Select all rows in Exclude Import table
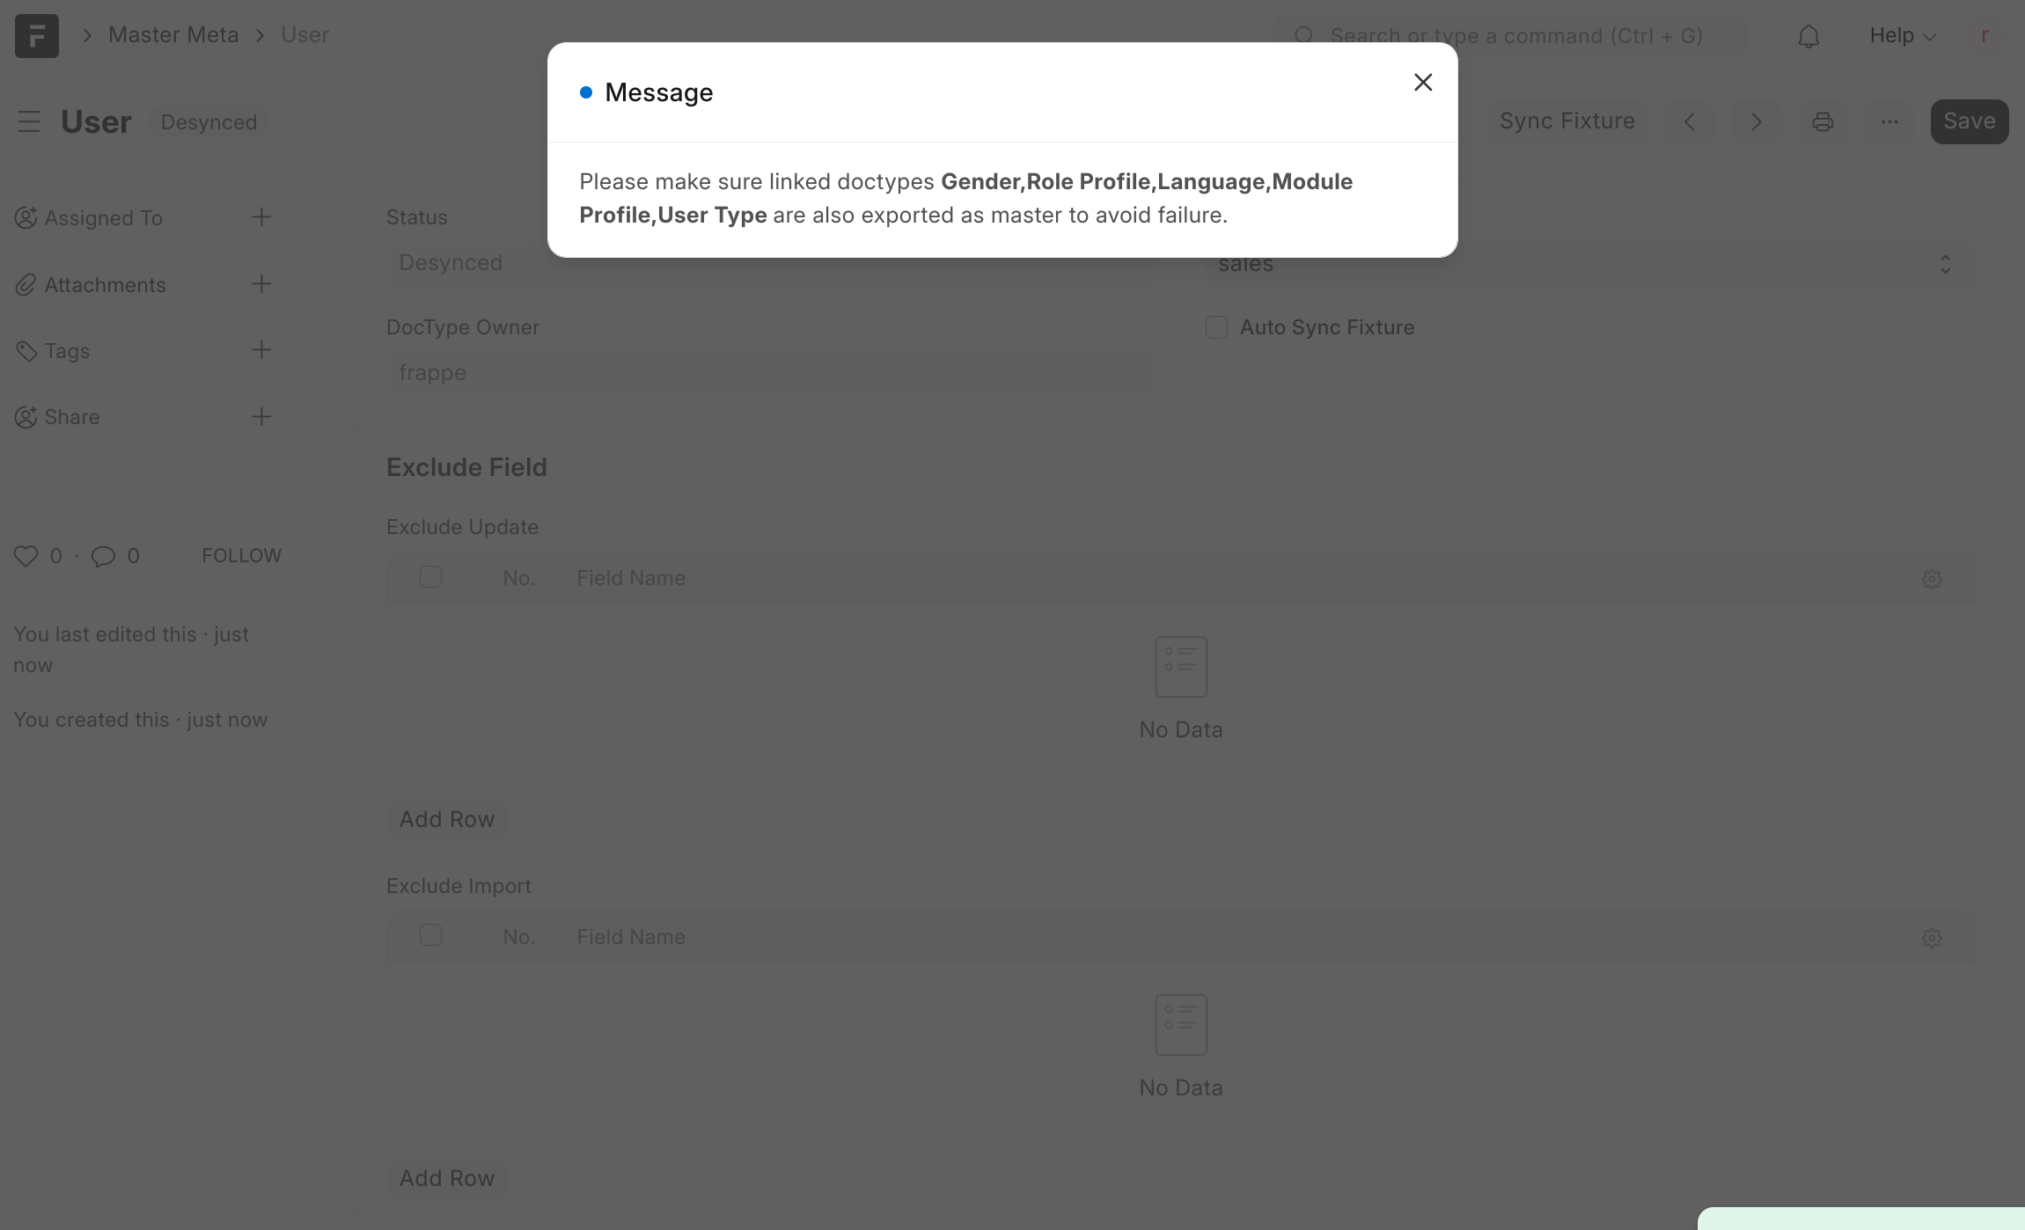2025x1230 pixels. click(x=430, y=935)
